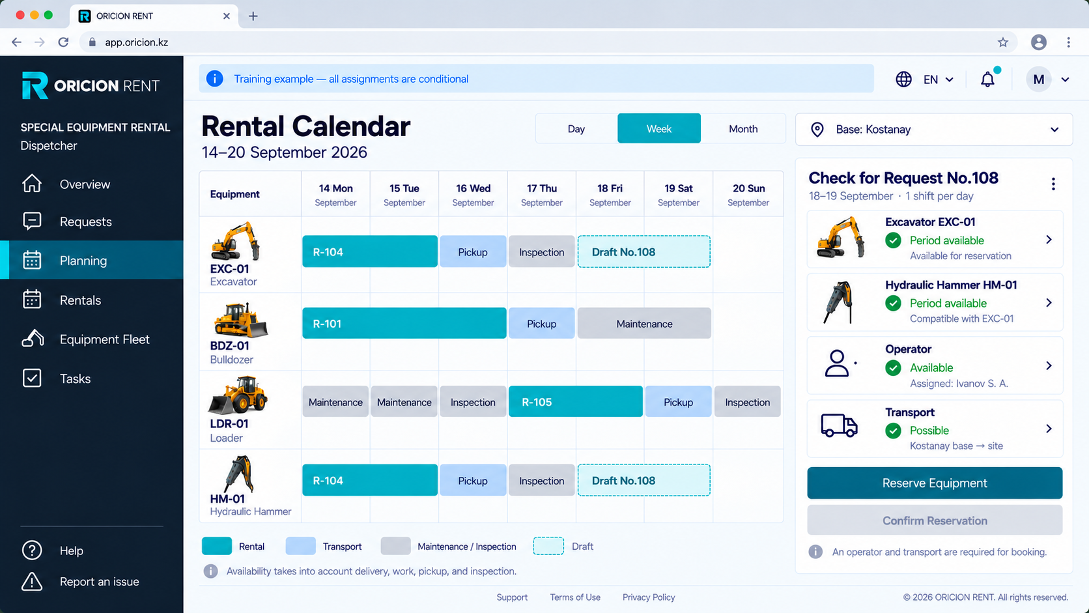Open the browser profile icon

point(1039,42)
